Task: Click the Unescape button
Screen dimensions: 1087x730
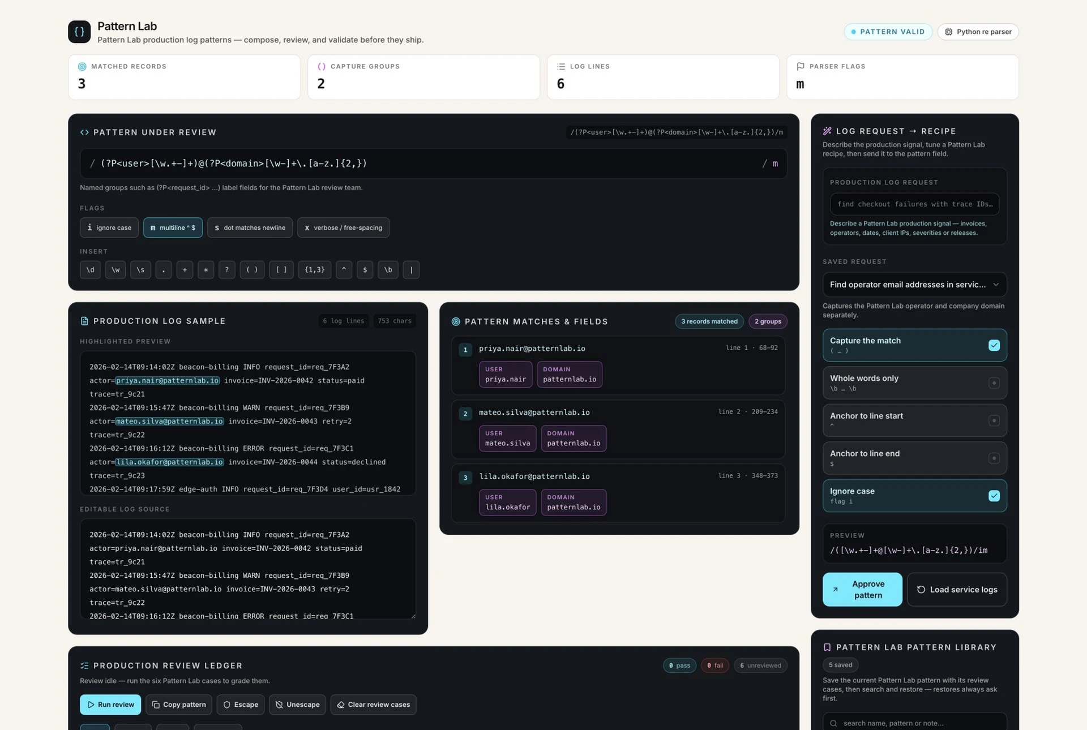Action: (297, 705)
